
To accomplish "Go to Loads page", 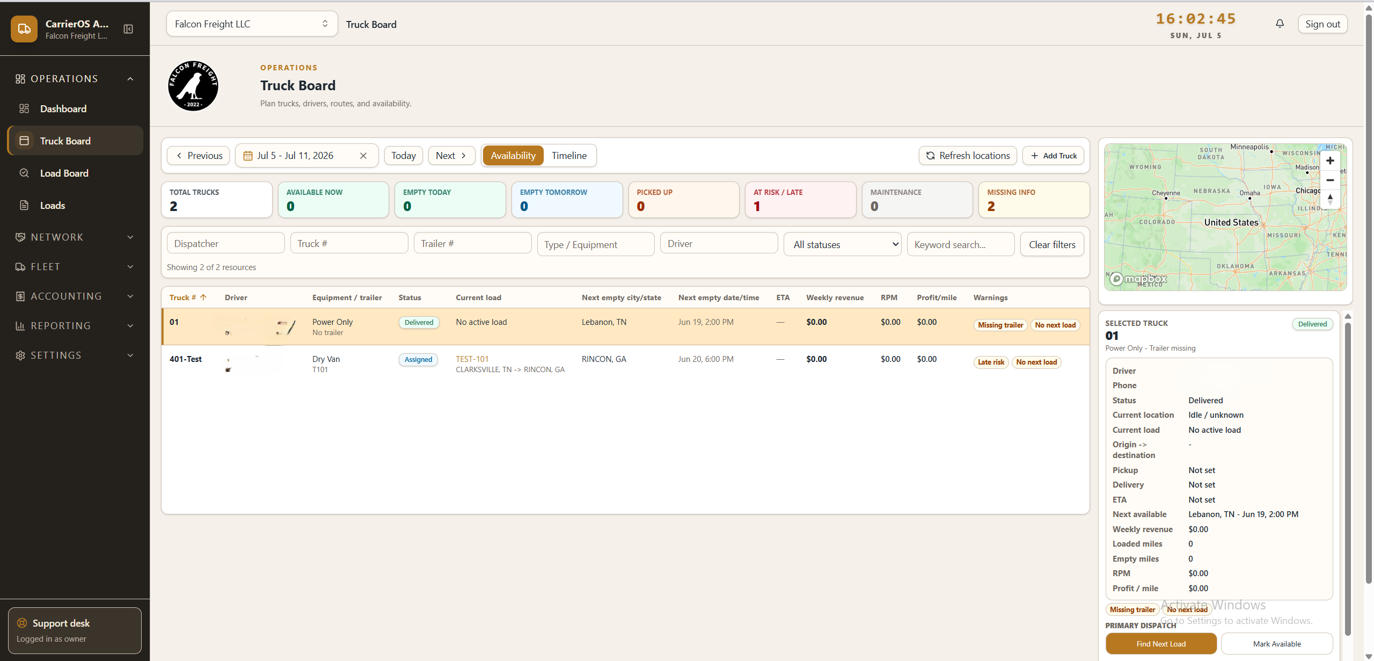I will click(x=75, y=206).
